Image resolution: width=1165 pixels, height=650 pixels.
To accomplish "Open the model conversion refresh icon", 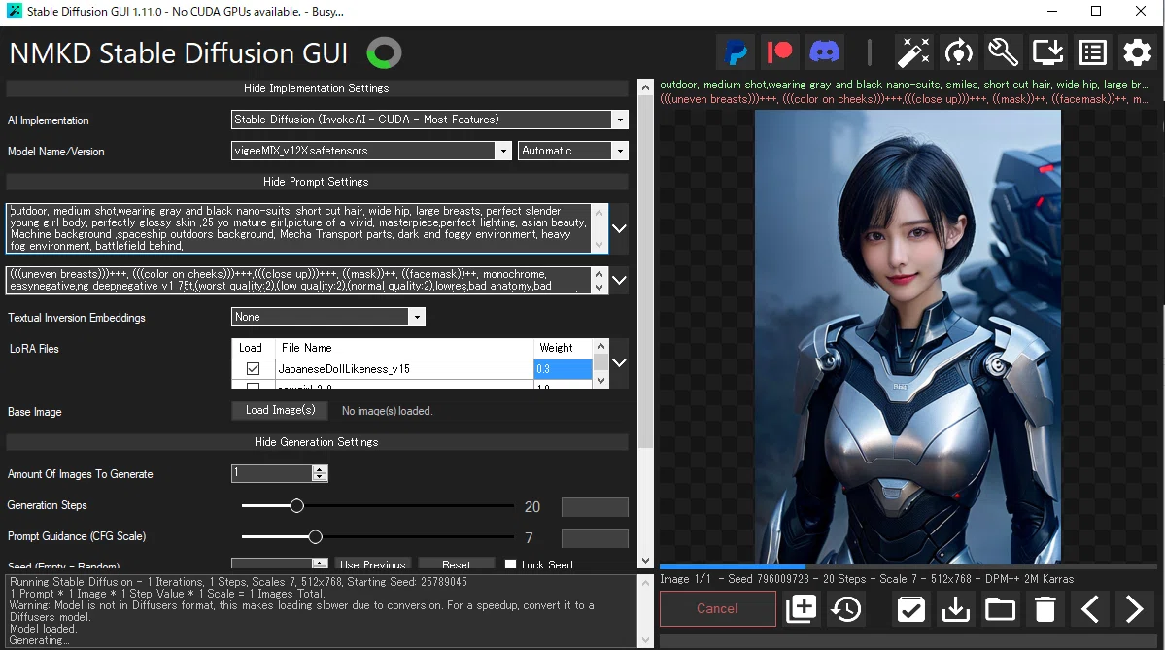I will click(x=958, y=52).
